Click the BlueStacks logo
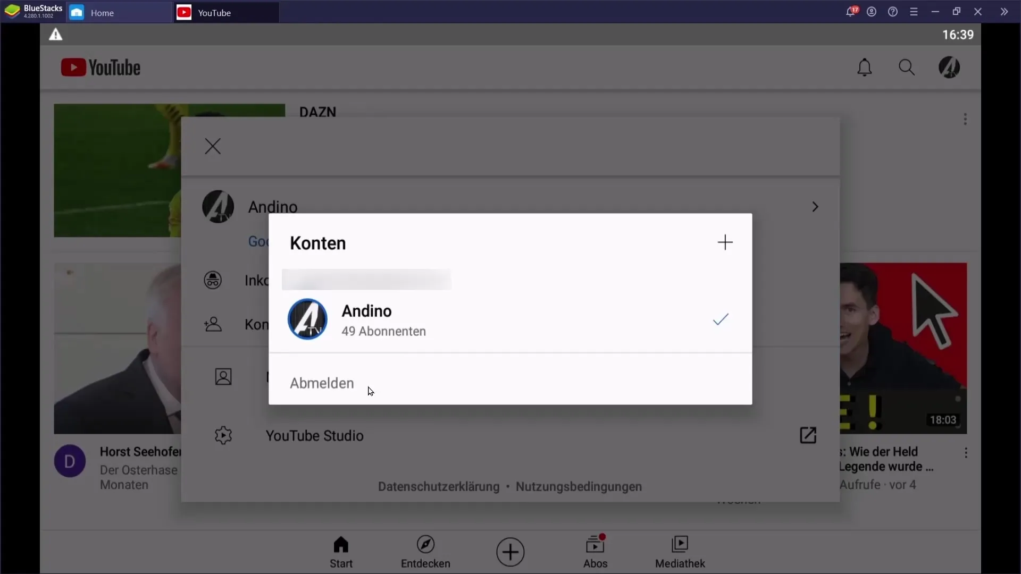This screenshot has width=1021, height=574. pyautogui.click(x=12, y=12)
